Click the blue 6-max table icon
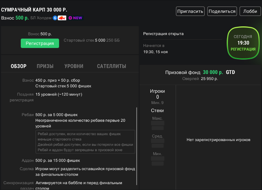262x190 pixels. (x=55, y=18)
